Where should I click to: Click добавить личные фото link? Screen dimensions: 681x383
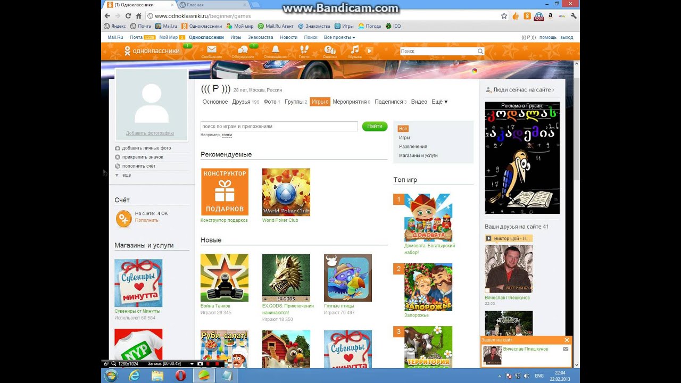click(146, 148)
